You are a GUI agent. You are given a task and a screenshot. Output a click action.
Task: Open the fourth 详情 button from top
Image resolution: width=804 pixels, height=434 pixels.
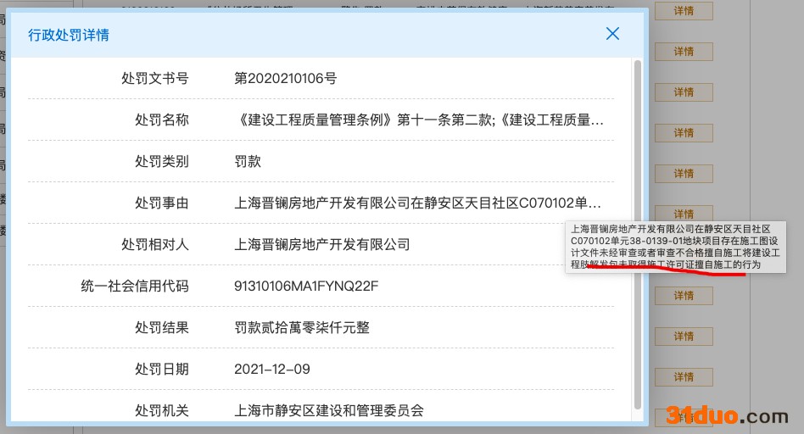coord(684,133)
